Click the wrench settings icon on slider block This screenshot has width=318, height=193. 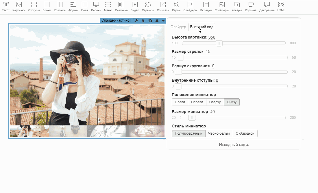[x=136, y=21]
